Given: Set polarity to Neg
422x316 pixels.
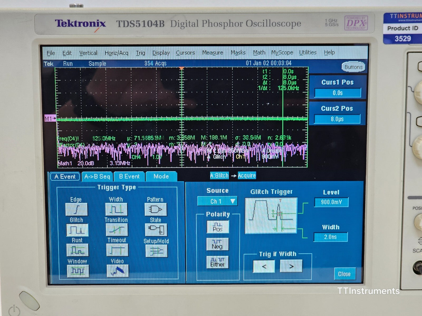Looking at the screenshot, I should [x=217, y=244].
